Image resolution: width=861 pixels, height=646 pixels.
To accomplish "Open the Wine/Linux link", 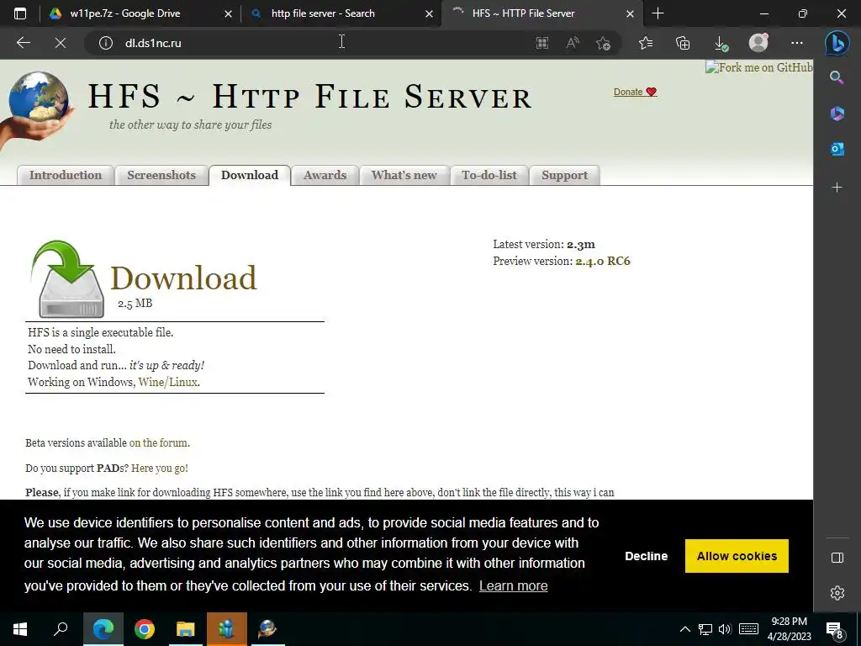I will click(168, 382).
